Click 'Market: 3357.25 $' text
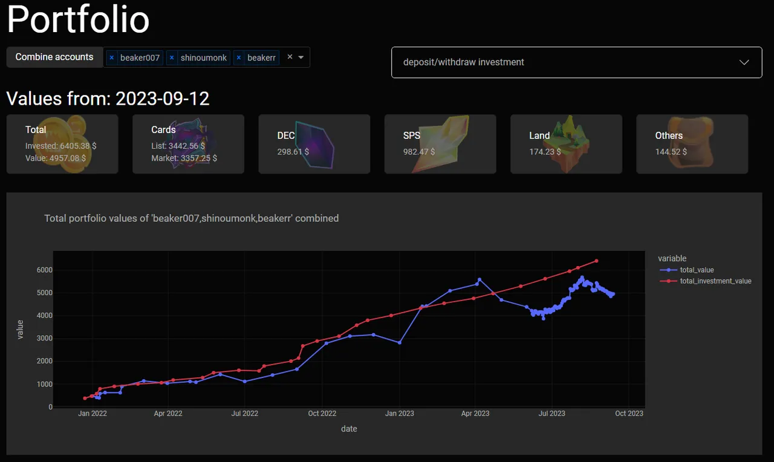 [x=184, y=158]
